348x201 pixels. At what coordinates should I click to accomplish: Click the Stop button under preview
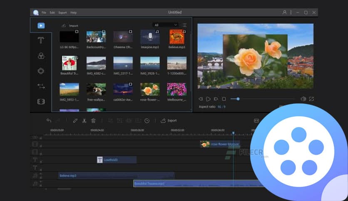point(224,99)
